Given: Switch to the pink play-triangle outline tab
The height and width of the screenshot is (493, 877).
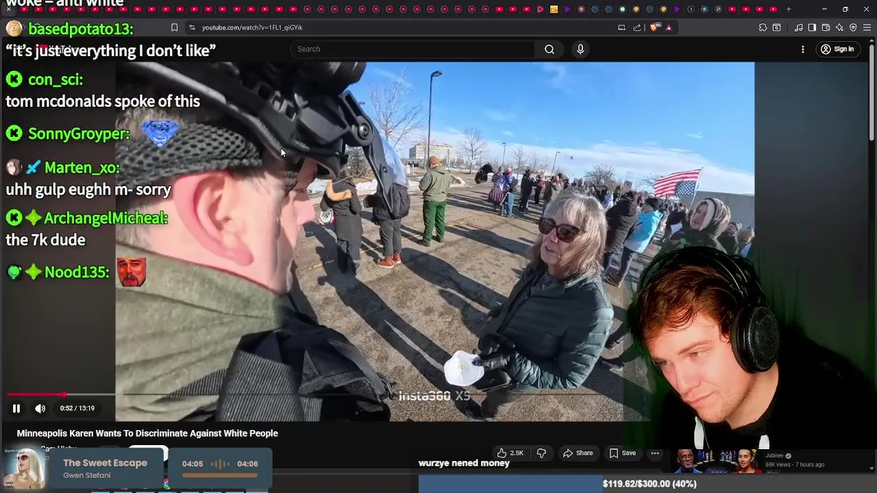Looking at the screenshot, I should 540,9.
